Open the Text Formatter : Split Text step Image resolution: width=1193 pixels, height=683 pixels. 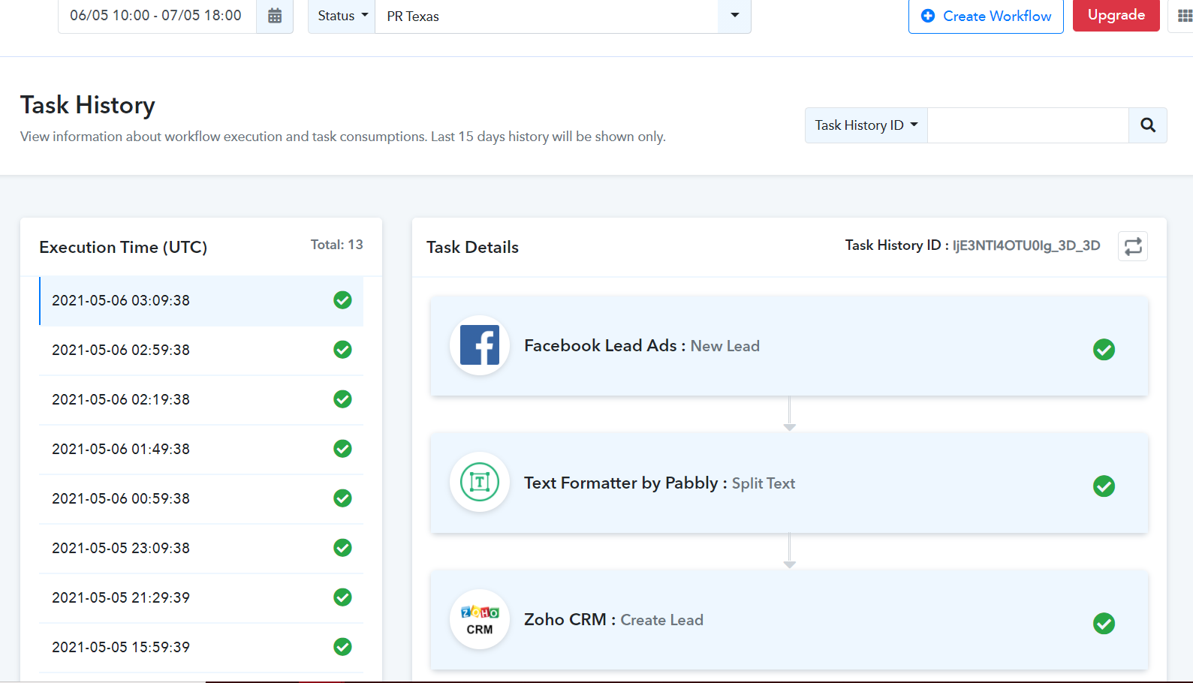[x=789, y=483]
